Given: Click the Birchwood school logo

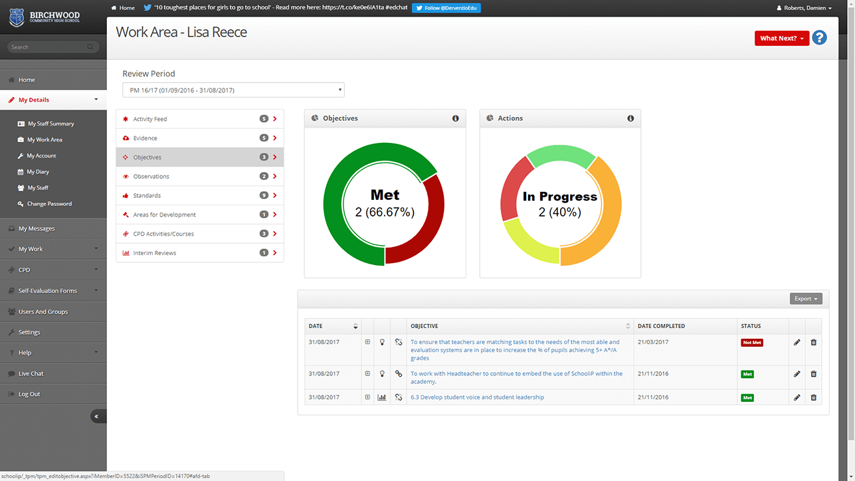Looking at the screenshot, I should (x=44, y=17).
